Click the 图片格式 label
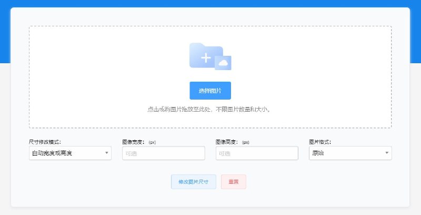The height and width of the screenshot is (215, 421). click(320, 142)
